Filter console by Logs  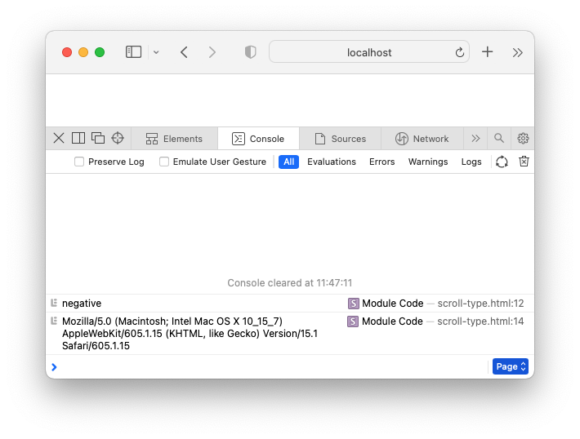pos(471,162)
